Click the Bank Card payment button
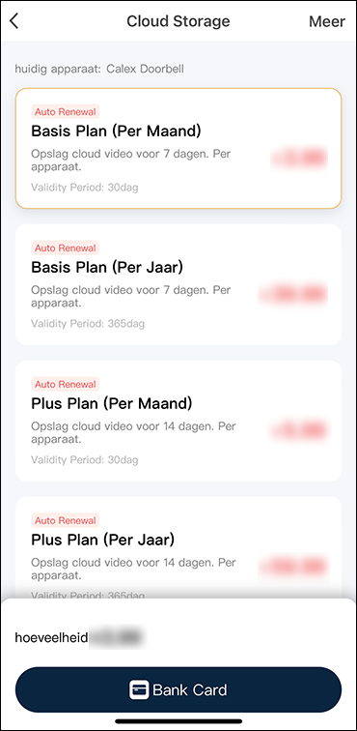 [178, 689]
